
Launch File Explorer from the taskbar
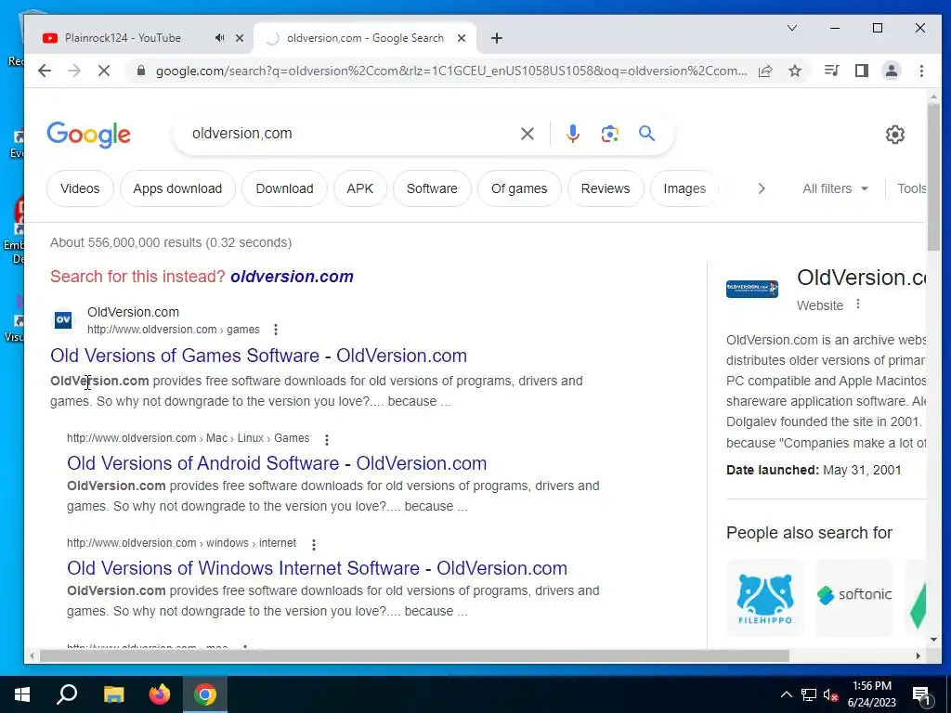(x=113, y=694)
